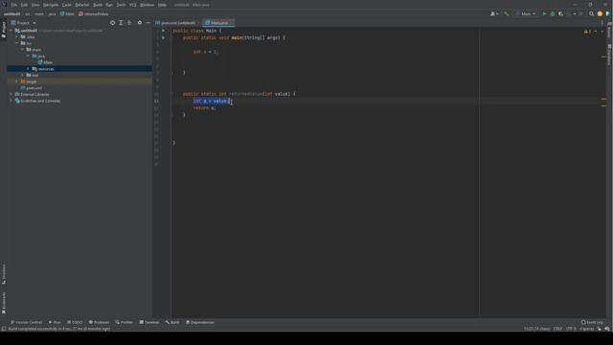The height and width of the screenshot is (345, 613).
Task: Click run gutter arrow beside class Main
Action: [164, 31]
